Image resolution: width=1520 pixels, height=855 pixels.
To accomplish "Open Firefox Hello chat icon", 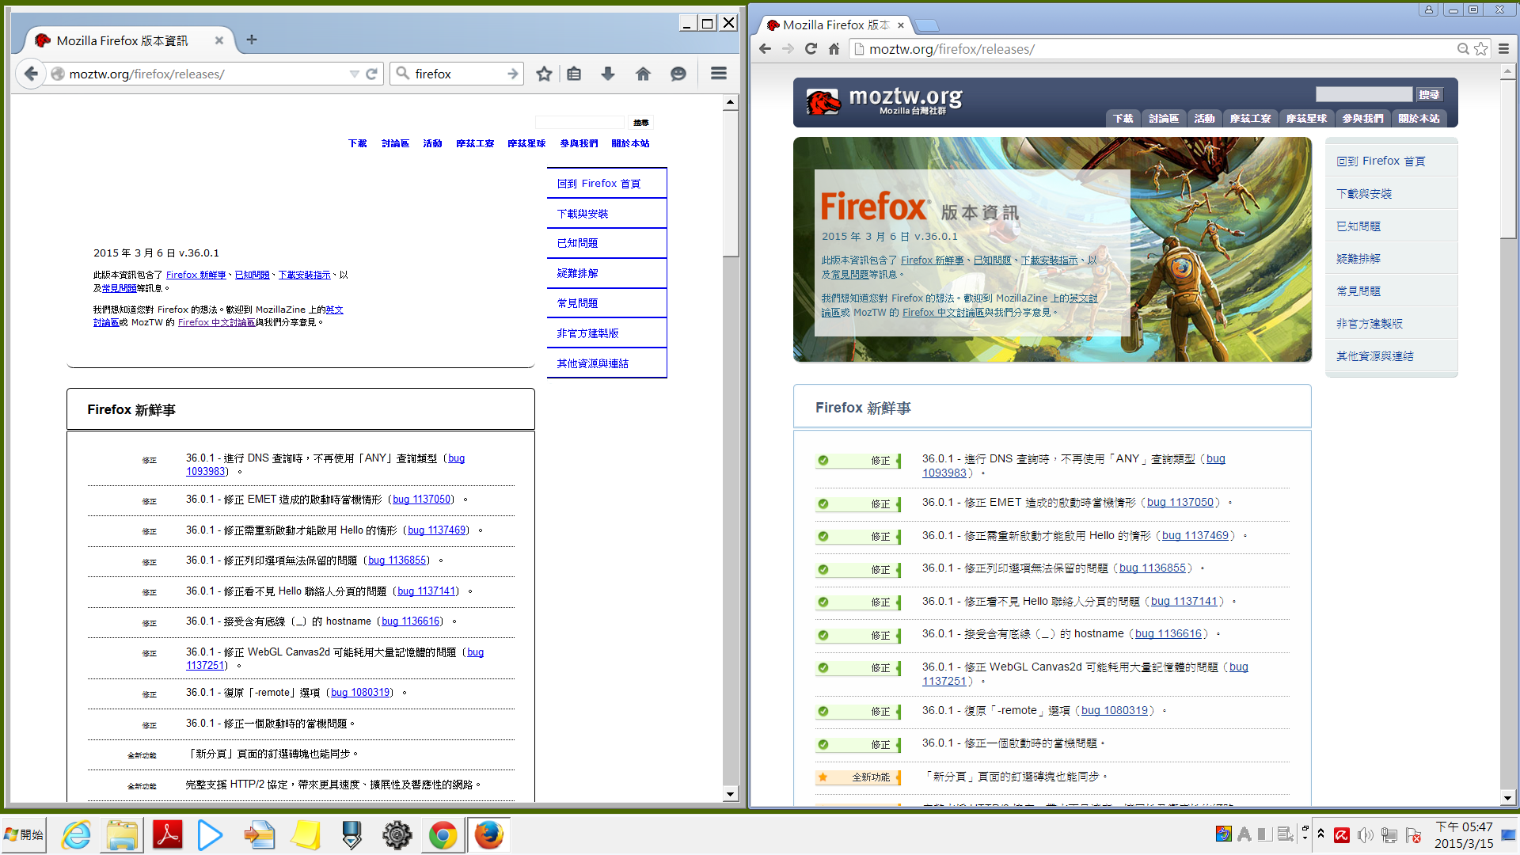I will [678, 74].
